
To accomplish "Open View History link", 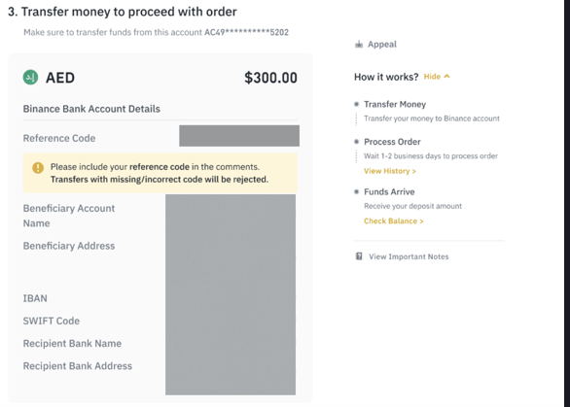I will click(390, 171).
